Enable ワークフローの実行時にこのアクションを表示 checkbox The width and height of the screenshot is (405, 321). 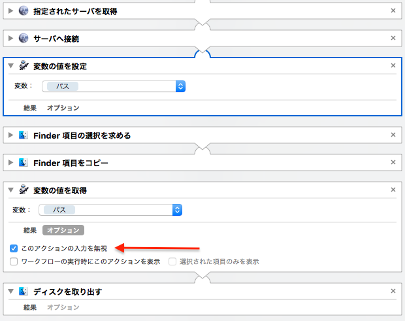14,262
